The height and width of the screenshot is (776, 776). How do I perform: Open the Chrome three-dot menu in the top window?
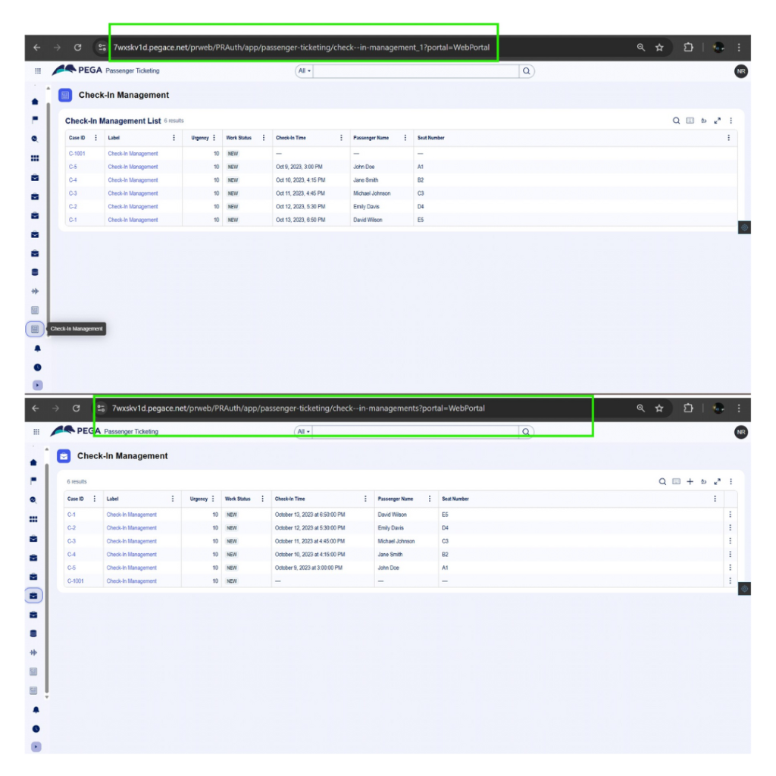tap(739, 47)
